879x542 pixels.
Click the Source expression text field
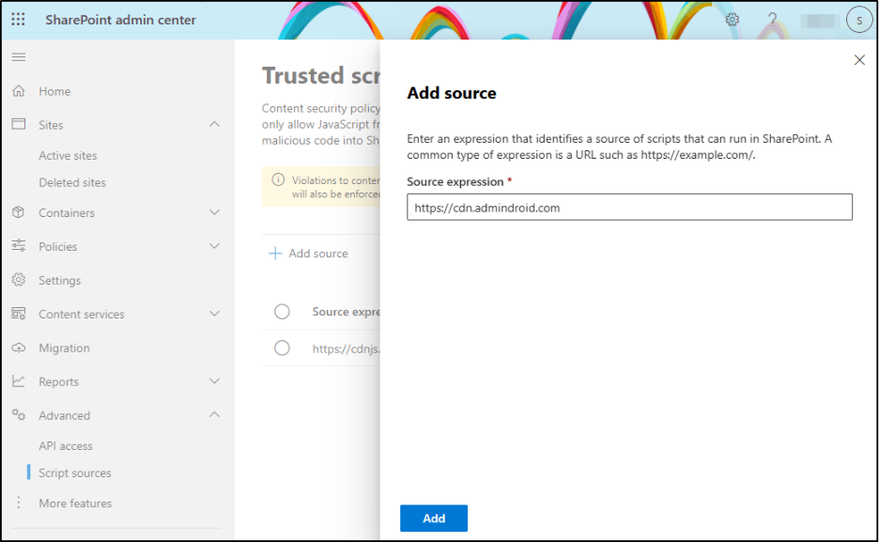[x=629, y=208]
